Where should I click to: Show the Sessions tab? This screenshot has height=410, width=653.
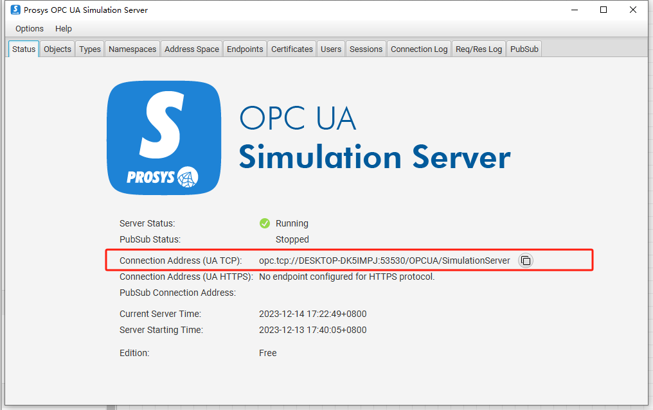[366, 49]
